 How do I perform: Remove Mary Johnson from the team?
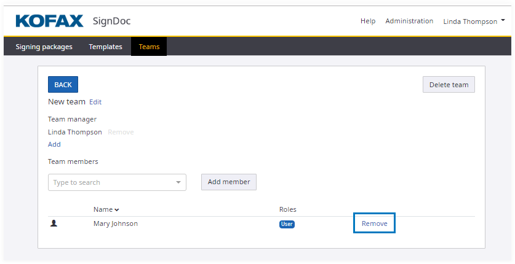[x=374, y=223]
